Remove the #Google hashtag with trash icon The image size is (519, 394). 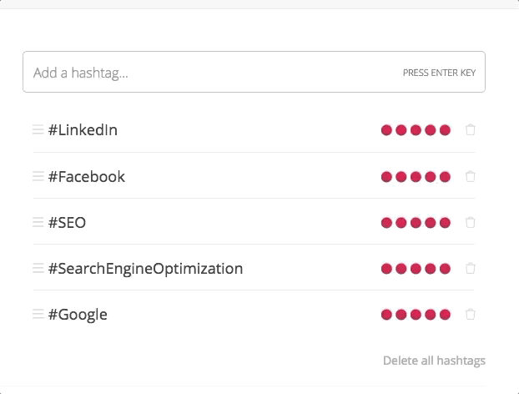click(x=471, y=314)
